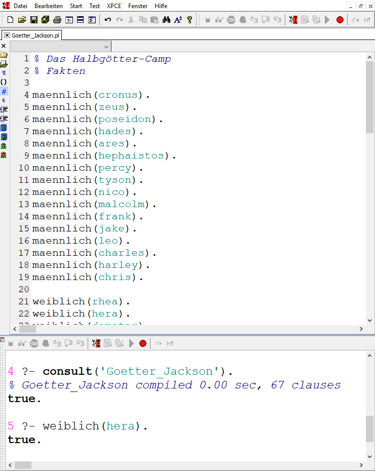Close the Goetter_Jackson.pl tab via X
Image resolution: width=375 pixels, height=471 pixels.
point(7,35)
